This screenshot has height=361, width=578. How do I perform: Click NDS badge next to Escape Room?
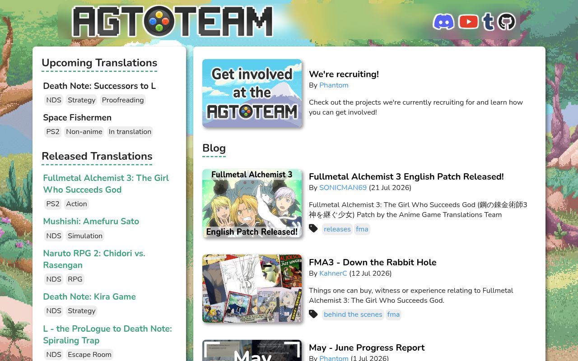(x=54, y=355)
